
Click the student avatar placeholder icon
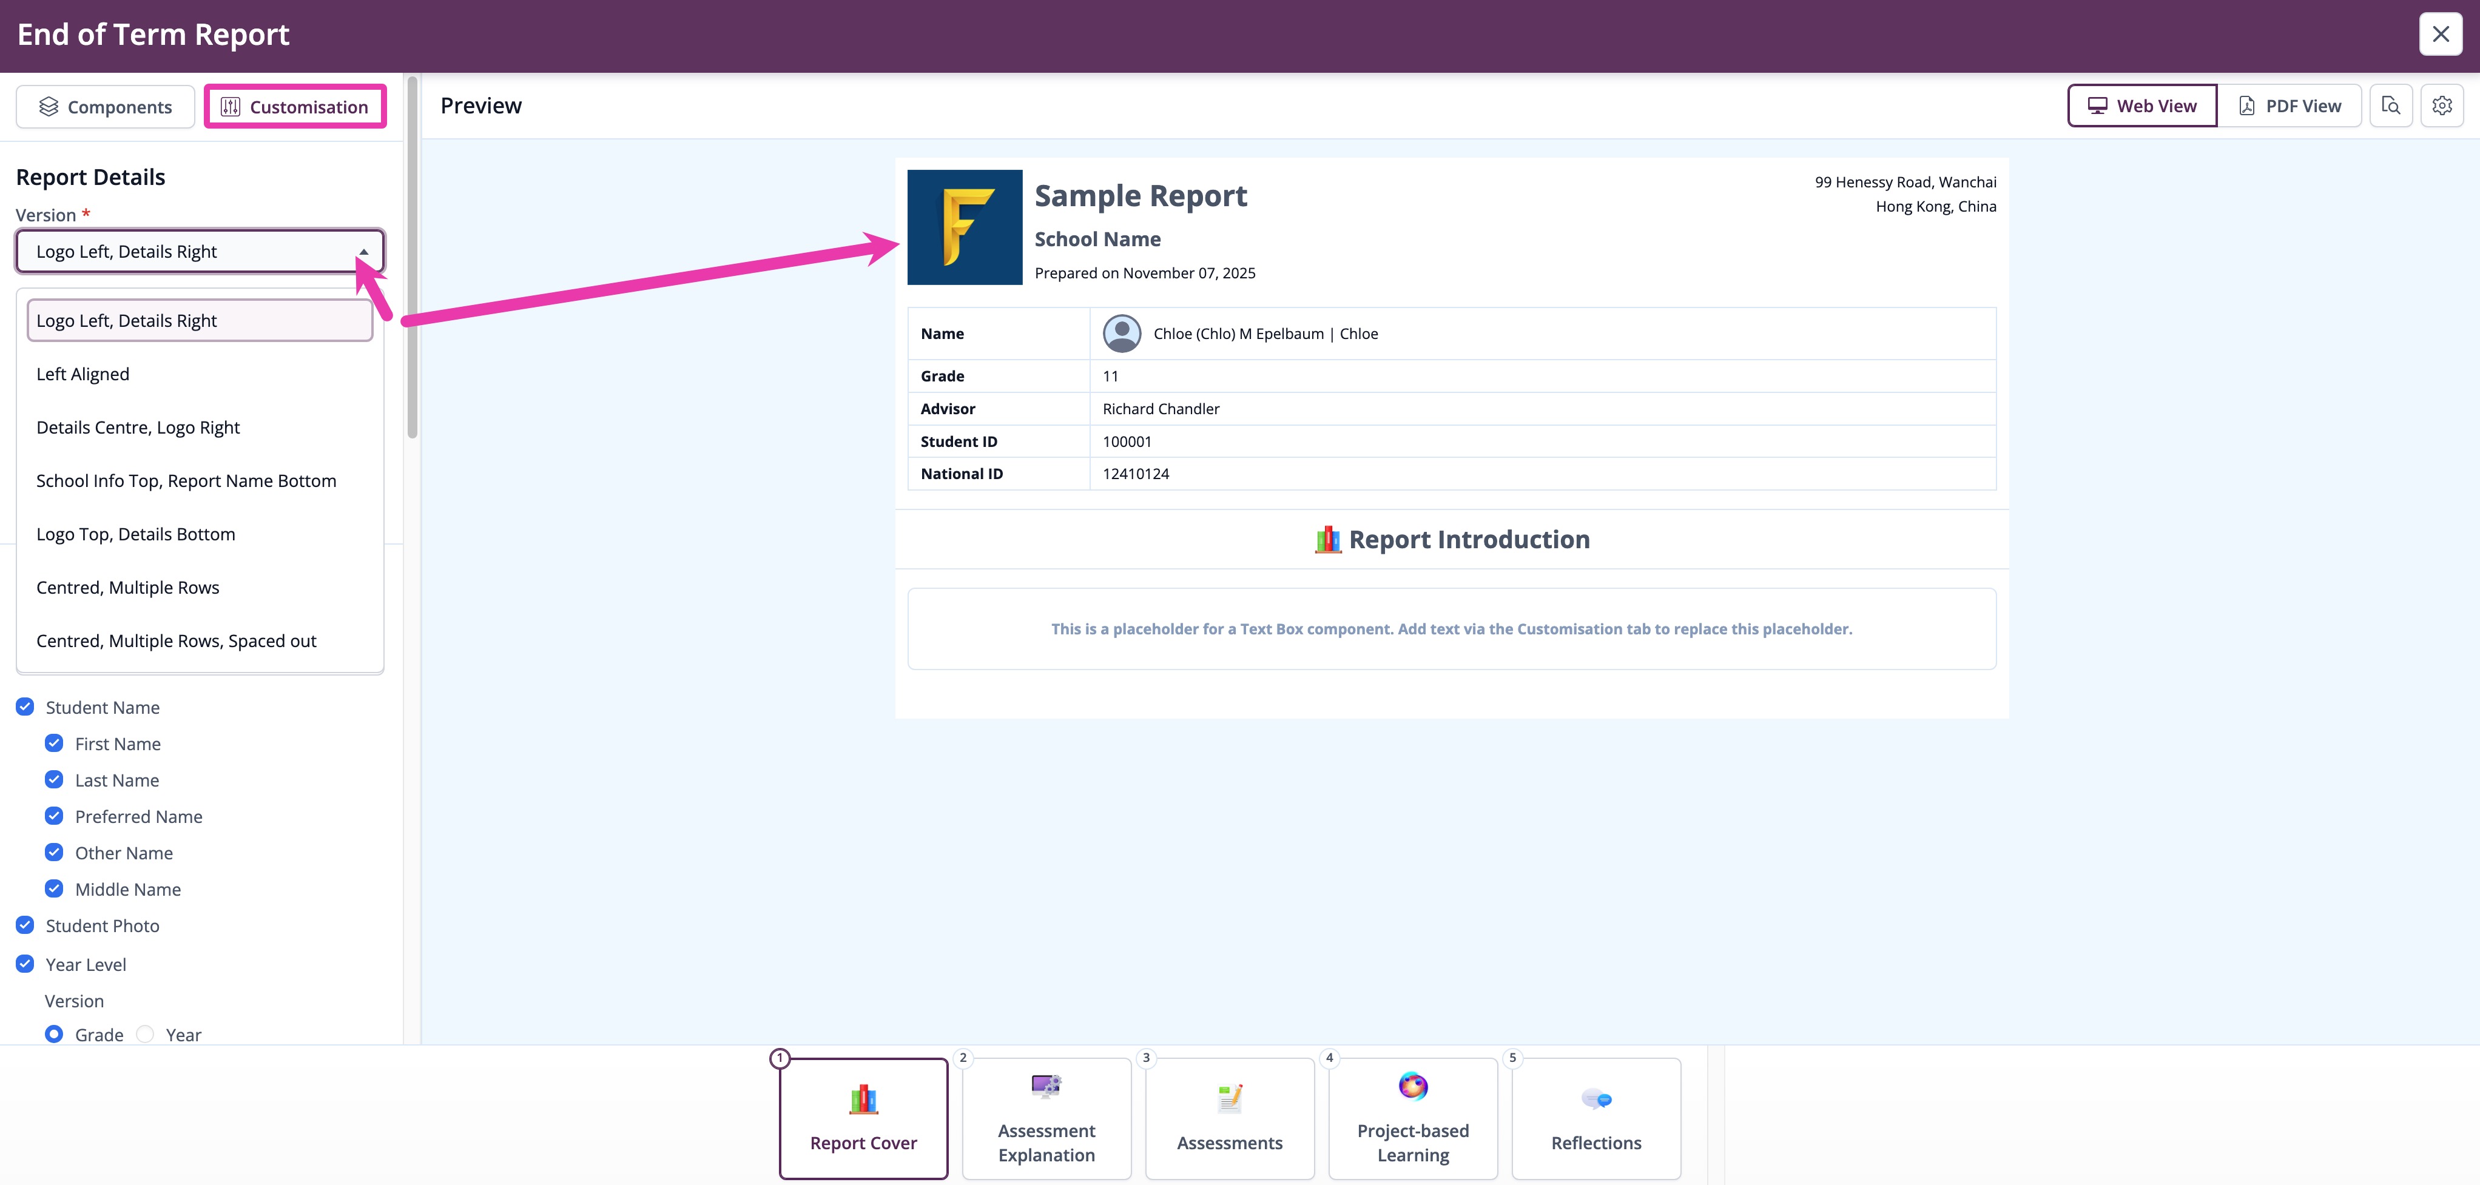point(1122,333)
